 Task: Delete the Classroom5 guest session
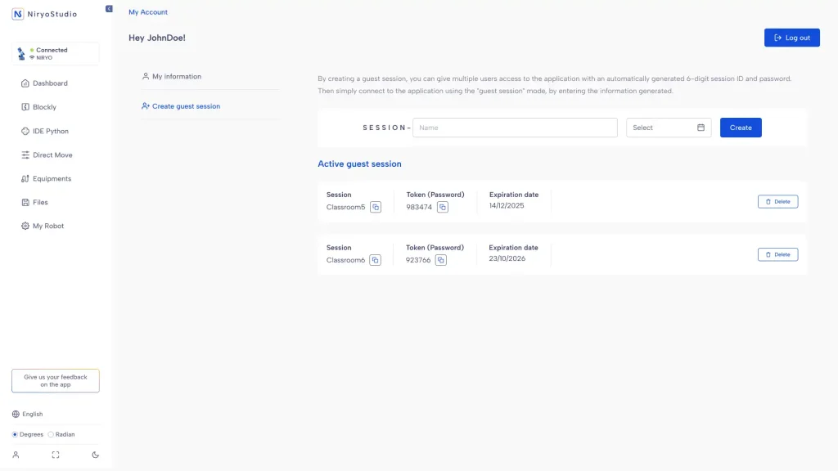coord(777,201)
